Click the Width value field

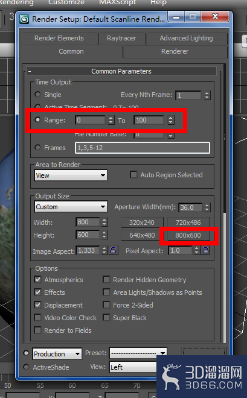click(88, 222)
